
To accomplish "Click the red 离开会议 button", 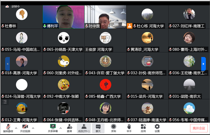I will pos(199,128).
